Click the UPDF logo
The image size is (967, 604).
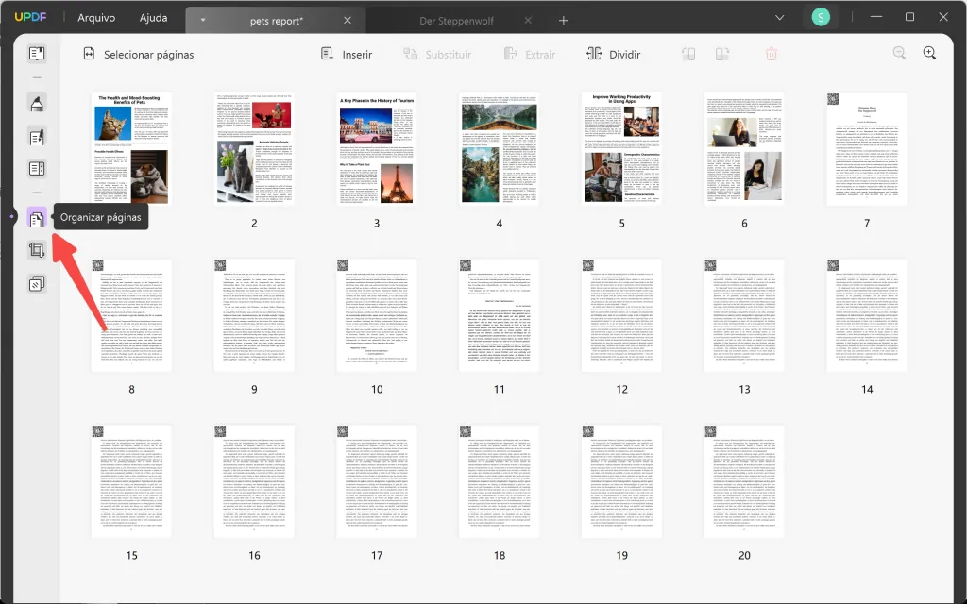(x=31, y=16)
